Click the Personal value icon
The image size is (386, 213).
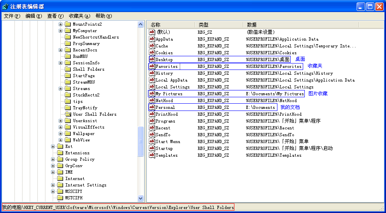tap(152, 107)
